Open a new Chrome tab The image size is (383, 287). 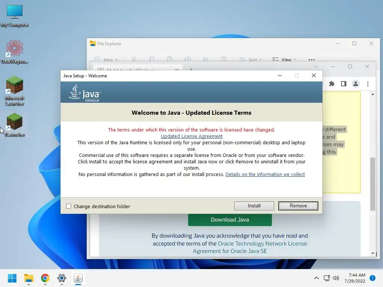[191, 70]
